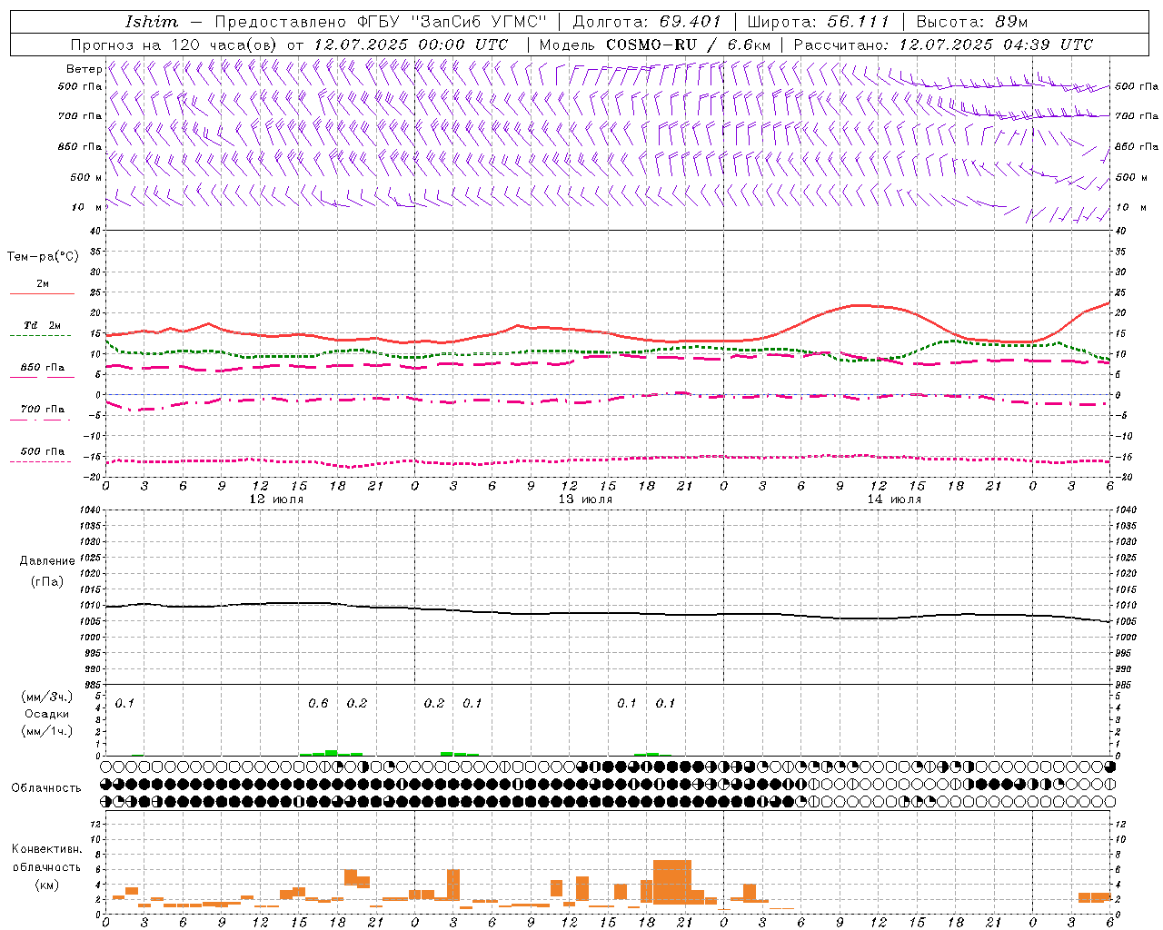Click the "2м" temperature legend label

[x=43, y=283]
